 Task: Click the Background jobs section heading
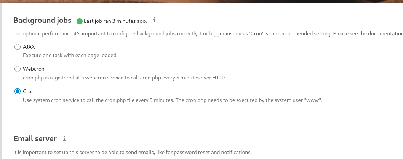(x=42, y=20)
